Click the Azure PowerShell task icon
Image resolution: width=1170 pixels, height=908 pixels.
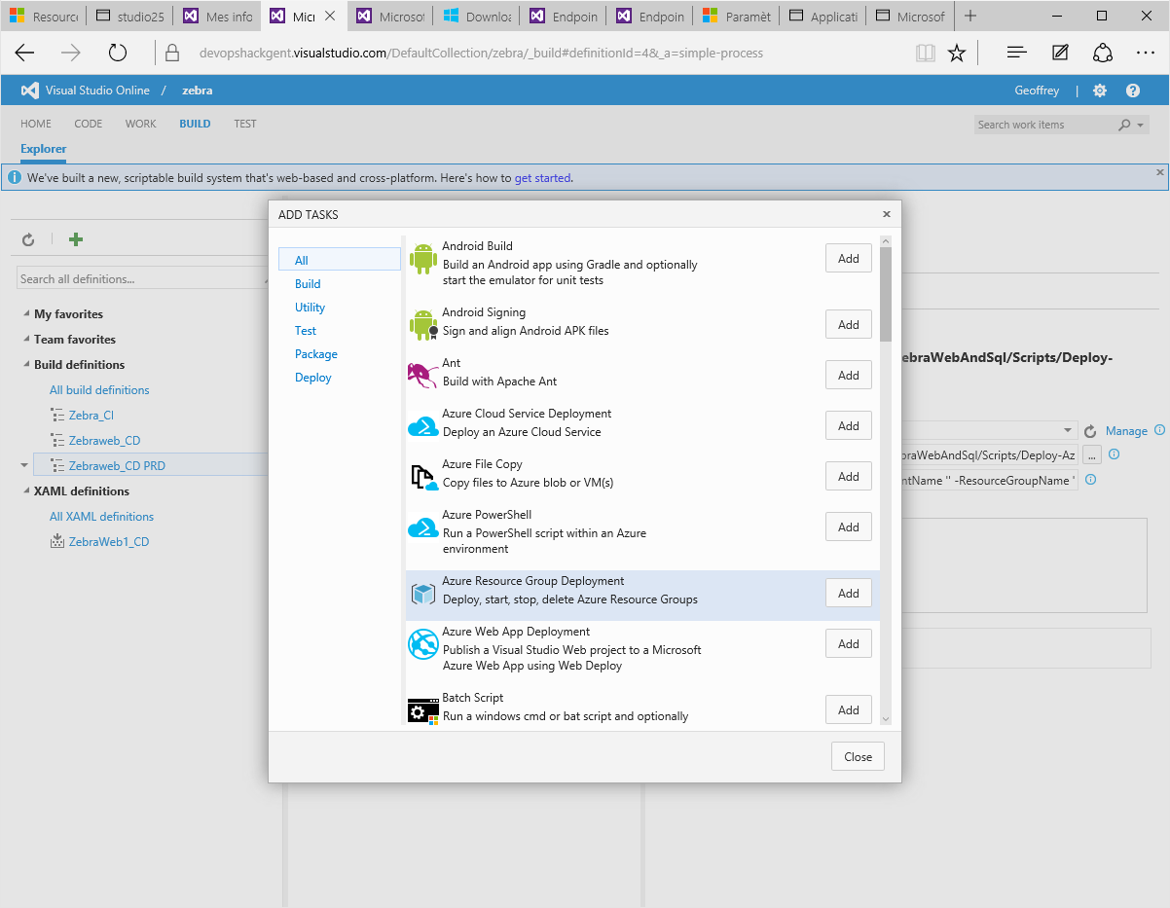(423, 527)
